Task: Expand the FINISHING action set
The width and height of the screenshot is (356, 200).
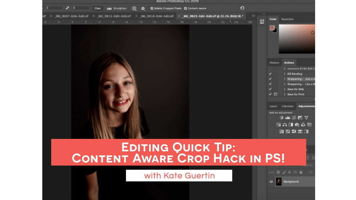Action: tap(285, 69)
